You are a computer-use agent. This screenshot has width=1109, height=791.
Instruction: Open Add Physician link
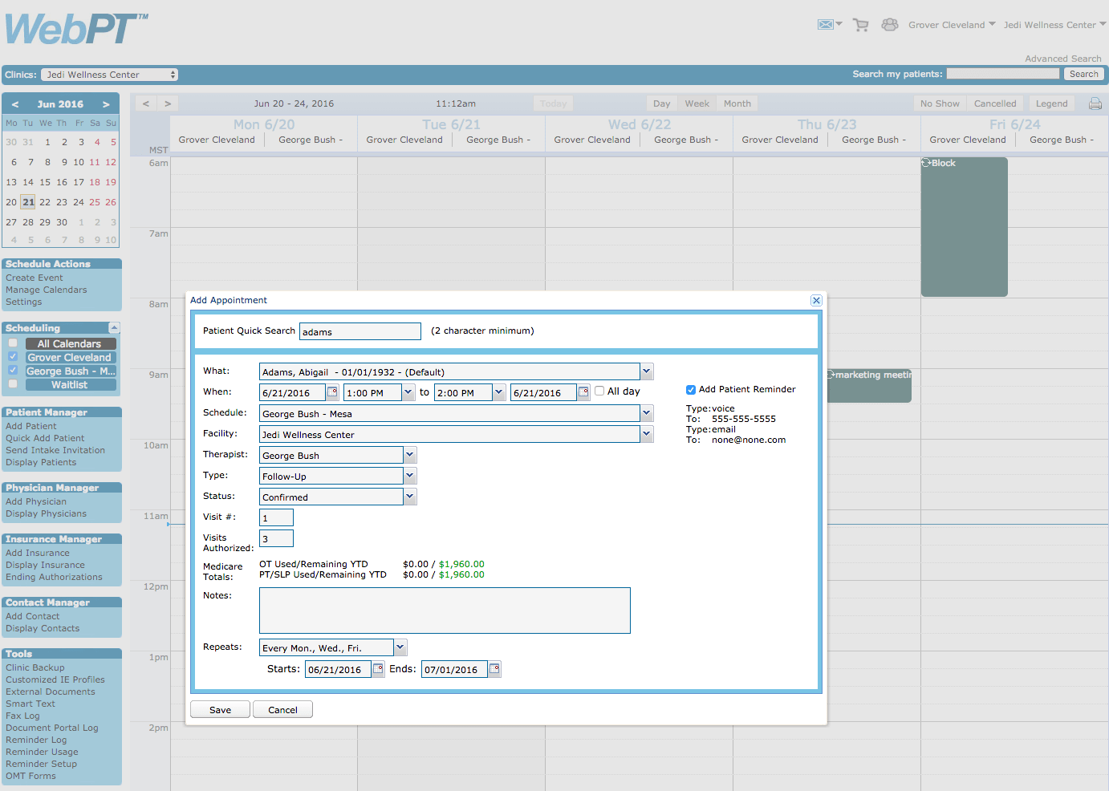[36, 501]
